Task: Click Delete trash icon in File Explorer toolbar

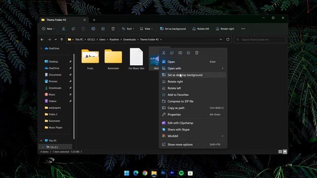Action: click(113, 29)
